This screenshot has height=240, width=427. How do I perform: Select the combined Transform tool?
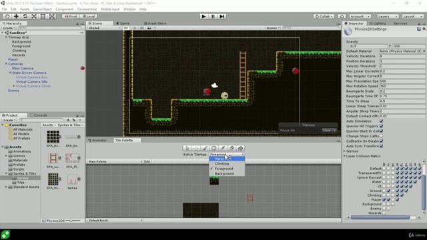pos(52,16)
